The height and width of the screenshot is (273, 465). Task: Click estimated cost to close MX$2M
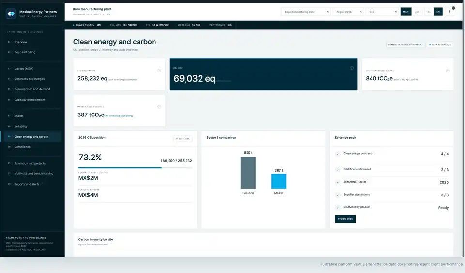(x=88, y=178)
